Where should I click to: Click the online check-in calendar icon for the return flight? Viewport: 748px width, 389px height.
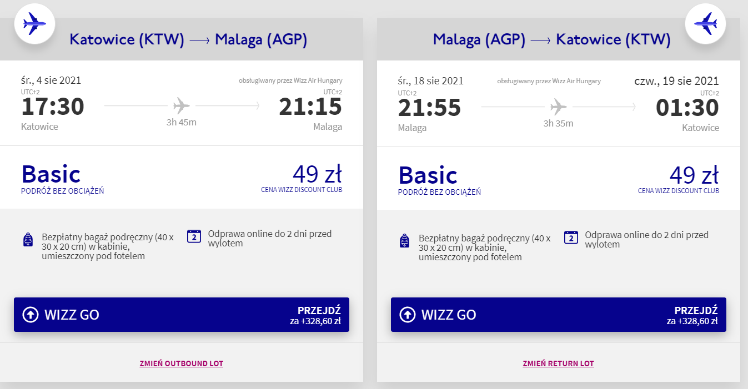click(x=571, y=237)
